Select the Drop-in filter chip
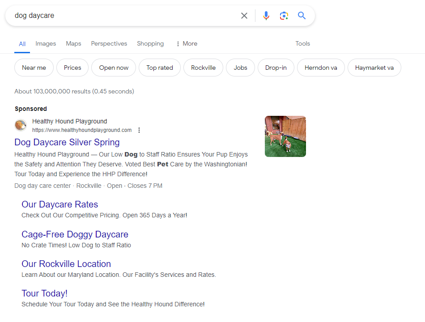The width and height of the screenshot is (425, 322). 276,68
